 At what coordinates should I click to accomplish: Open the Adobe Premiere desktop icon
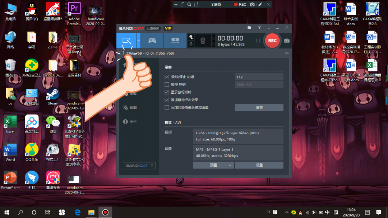[x=74, y=14]
